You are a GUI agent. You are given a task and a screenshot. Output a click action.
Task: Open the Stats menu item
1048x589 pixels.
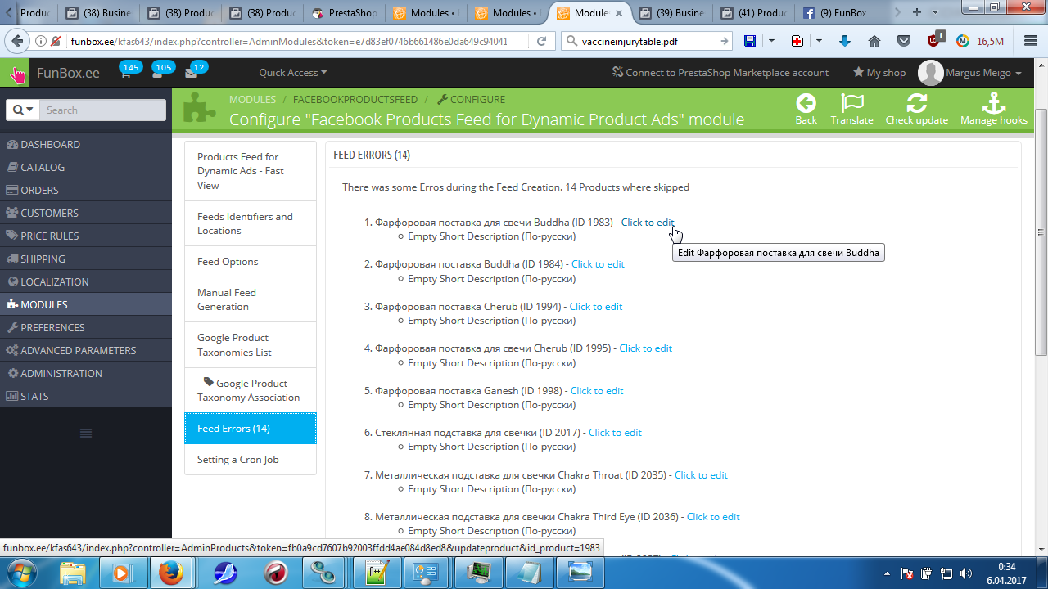point(86,396)
